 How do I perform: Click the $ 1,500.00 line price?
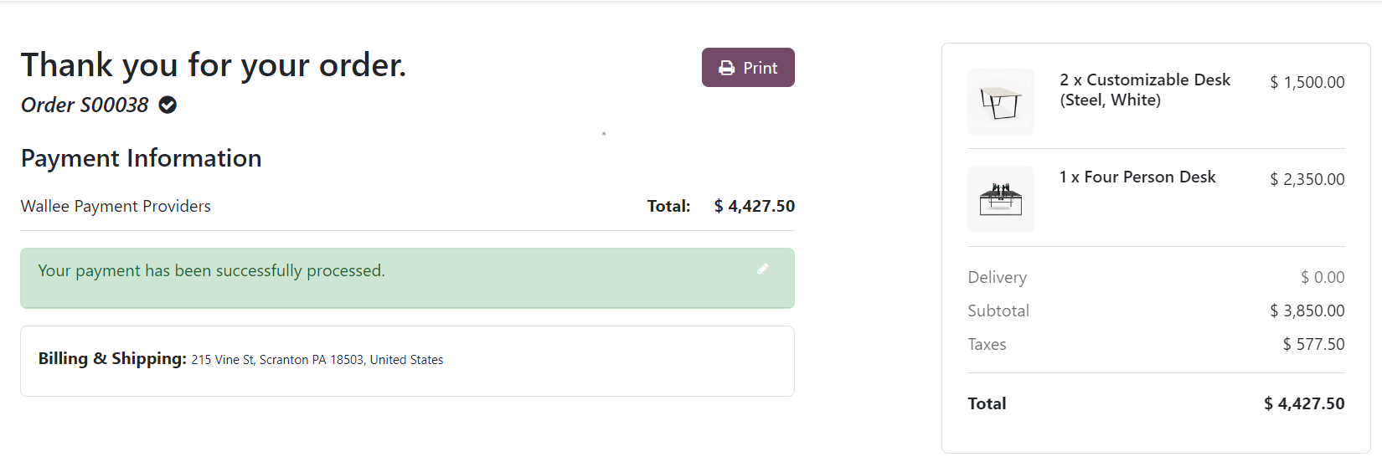1307,82
